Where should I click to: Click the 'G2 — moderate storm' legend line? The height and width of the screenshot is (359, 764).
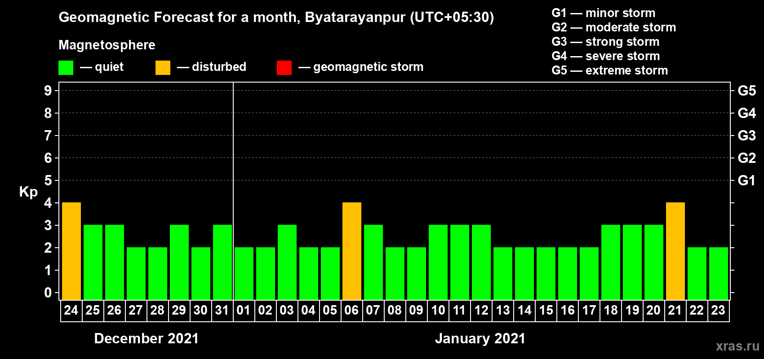(614, 27)
